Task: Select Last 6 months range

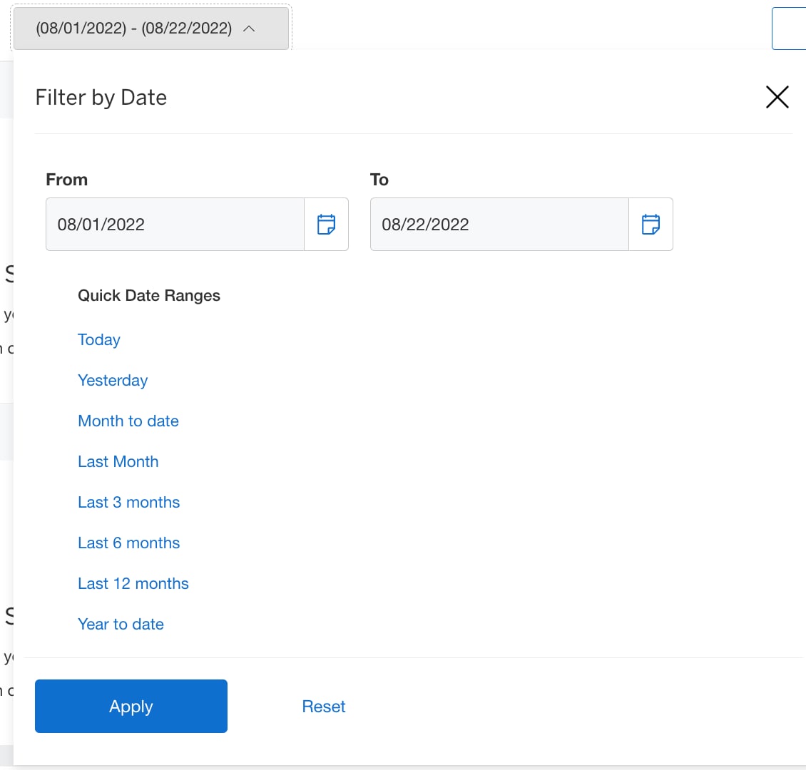Action: point(128,543)
